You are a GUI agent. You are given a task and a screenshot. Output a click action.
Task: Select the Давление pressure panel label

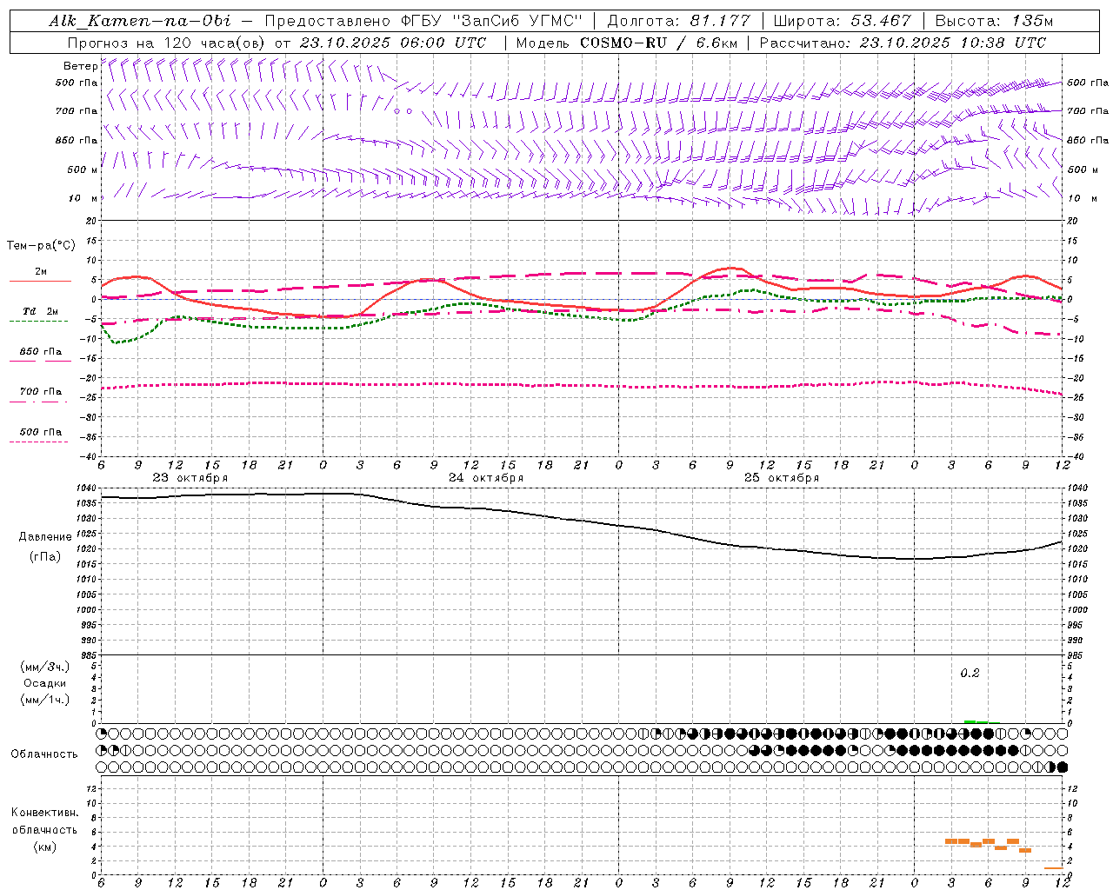(x=45, y=537)
